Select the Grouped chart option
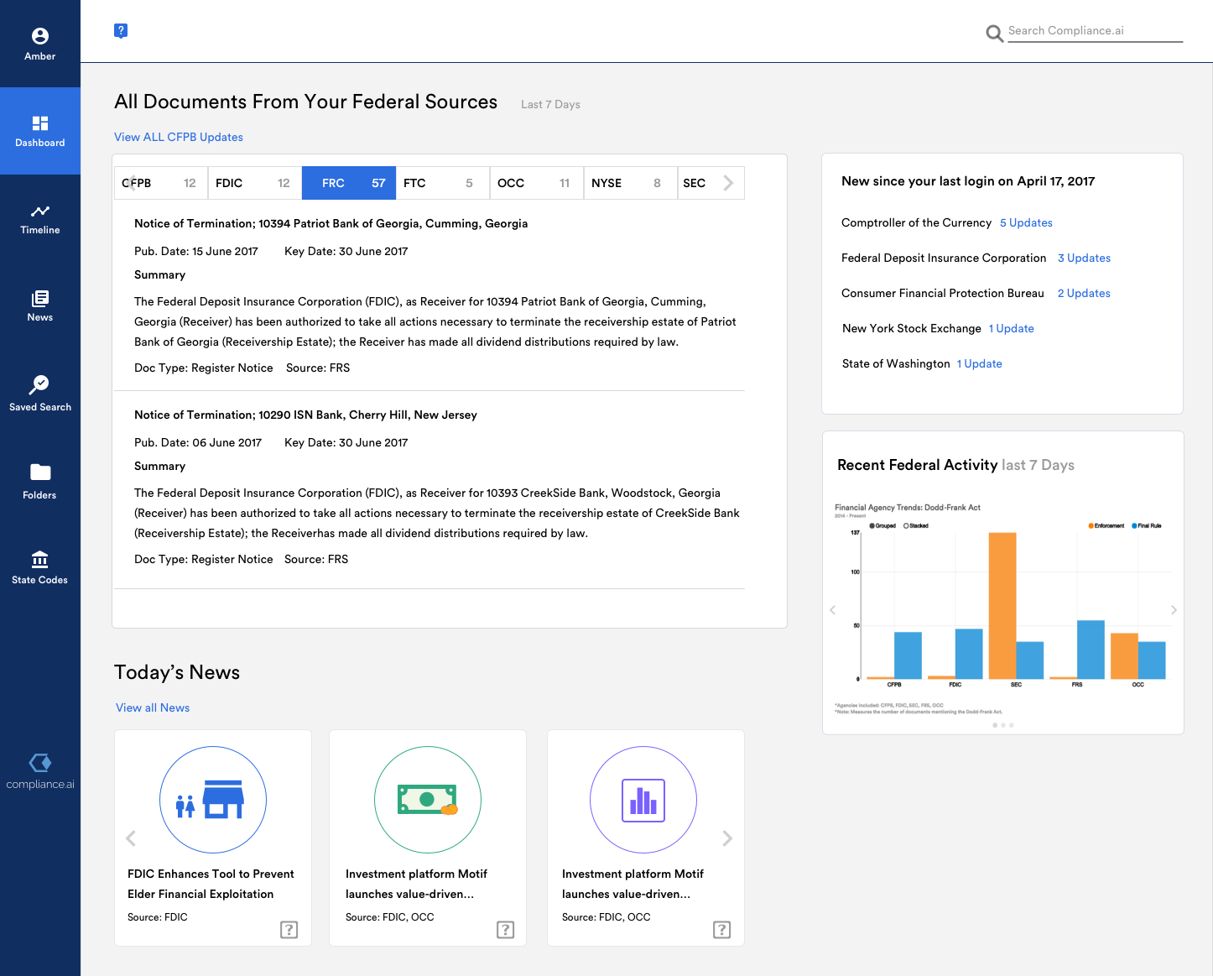The image size is (1213, 976). [x=882, y=526]
